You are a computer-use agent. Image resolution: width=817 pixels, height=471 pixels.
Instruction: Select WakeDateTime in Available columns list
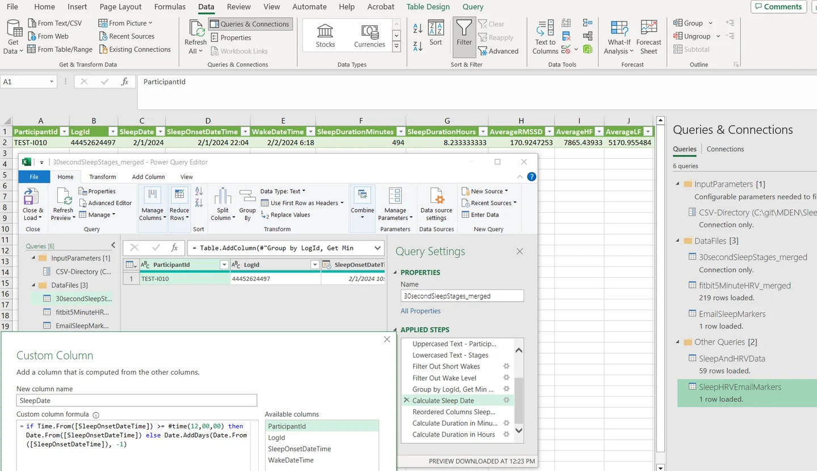point(291,460)
